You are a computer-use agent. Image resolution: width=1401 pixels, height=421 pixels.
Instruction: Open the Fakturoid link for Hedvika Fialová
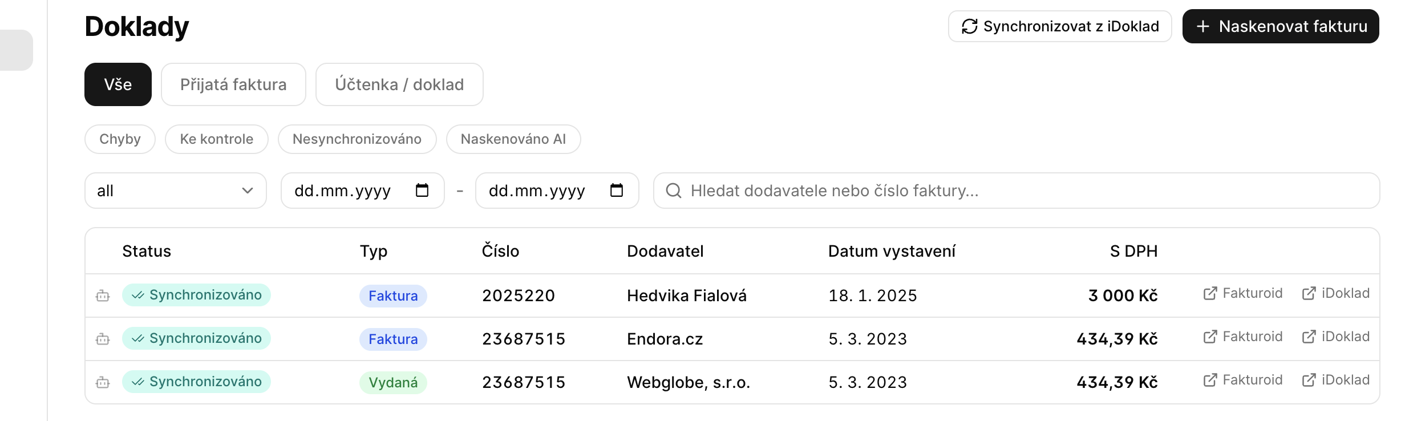1243,293
